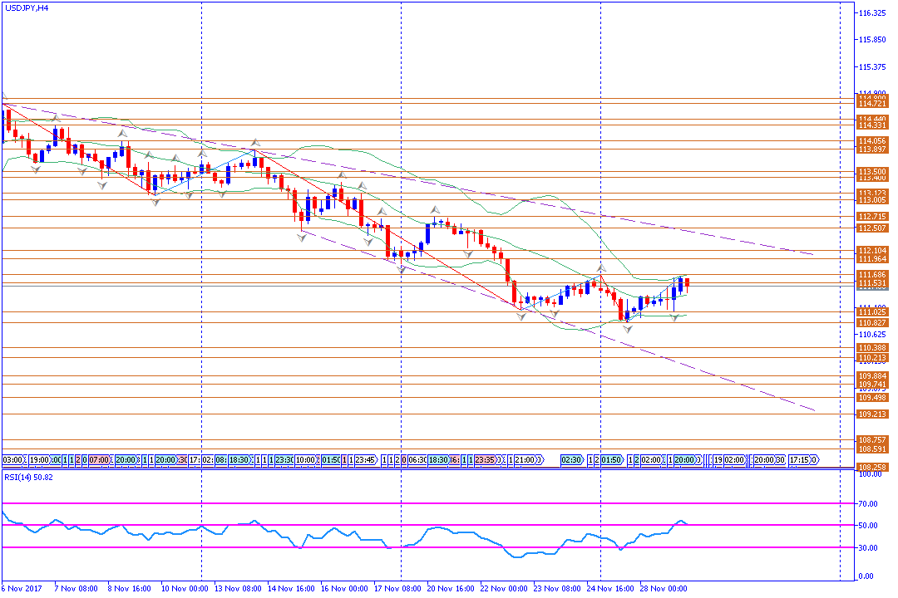Click the 10 Nov 00:00 time label

click(185, 589)
